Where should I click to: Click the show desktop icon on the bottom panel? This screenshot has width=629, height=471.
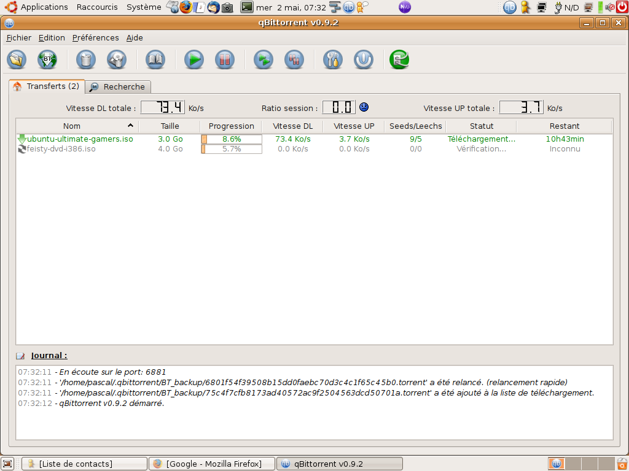[x=7, y=464]
